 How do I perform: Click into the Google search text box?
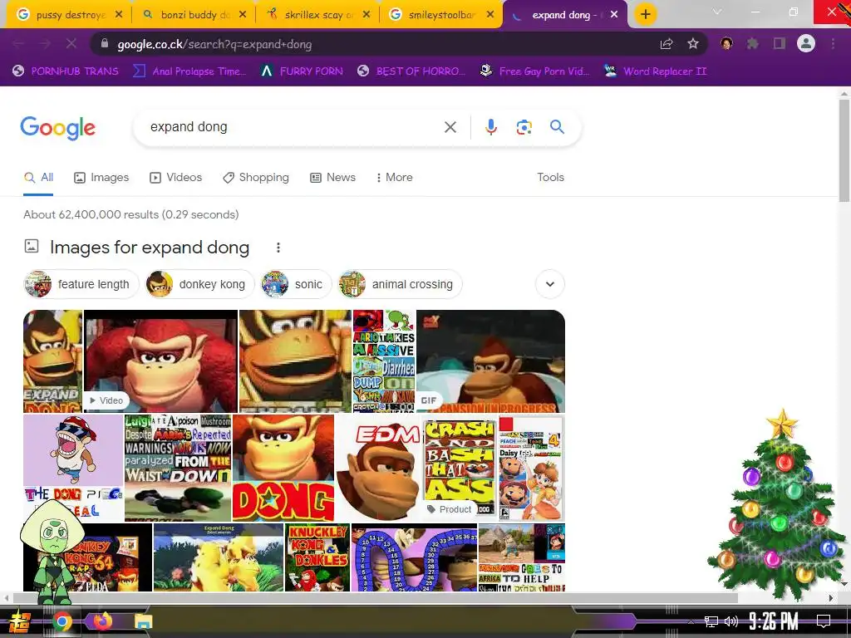point(293,127)
